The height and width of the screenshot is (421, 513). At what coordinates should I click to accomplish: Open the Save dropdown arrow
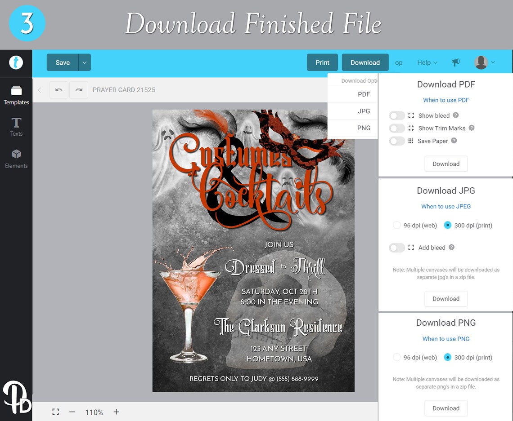(x=85, y=62)
